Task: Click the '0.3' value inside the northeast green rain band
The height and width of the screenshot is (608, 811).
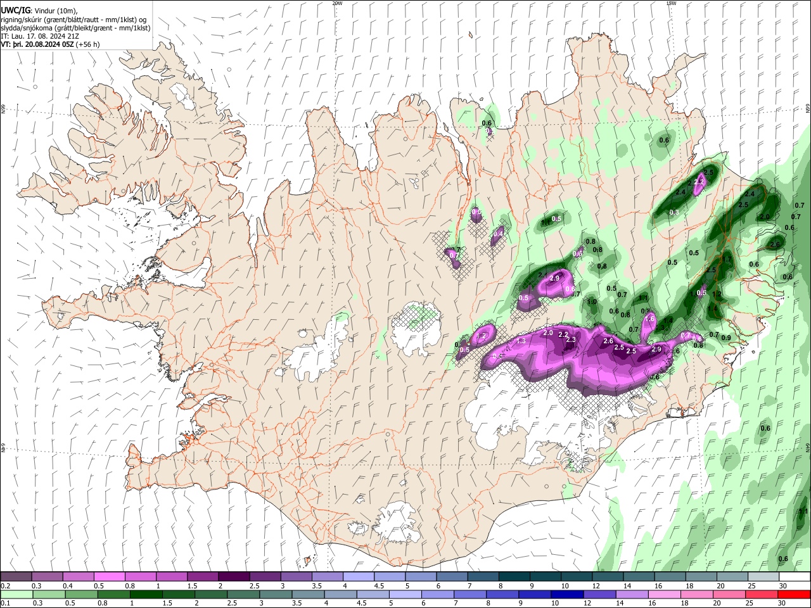Action: [674, 213]
